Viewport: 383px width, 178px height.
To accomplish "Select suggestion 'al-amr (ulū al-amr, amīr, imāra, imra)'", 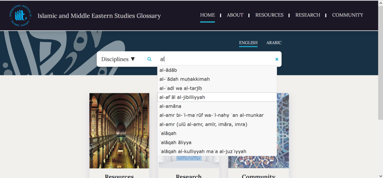I will click(217, 125).
